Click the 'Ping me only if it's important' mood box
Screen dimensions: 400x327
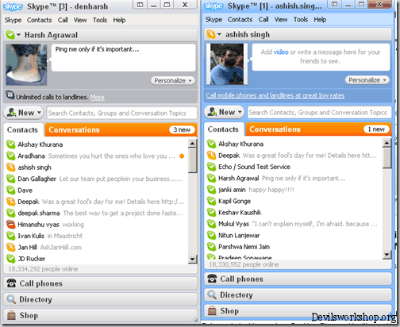(123, 58)
